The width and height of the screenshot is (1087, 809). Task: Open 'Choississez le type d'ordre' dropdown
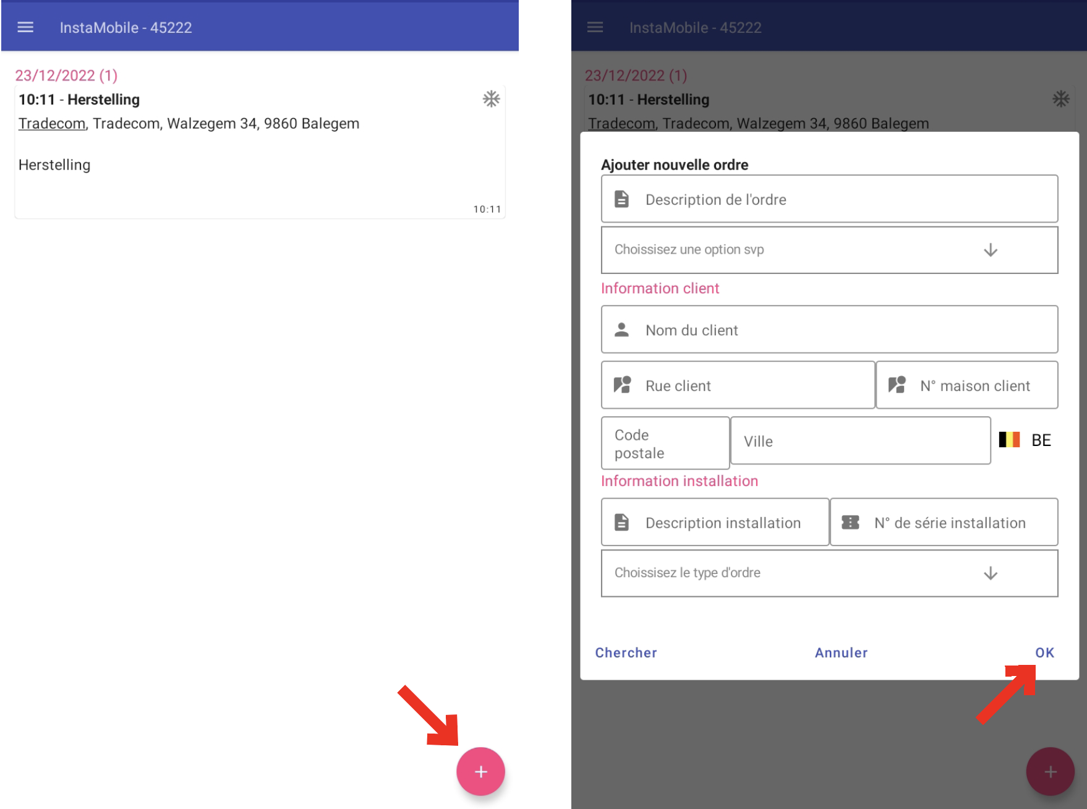829,573
